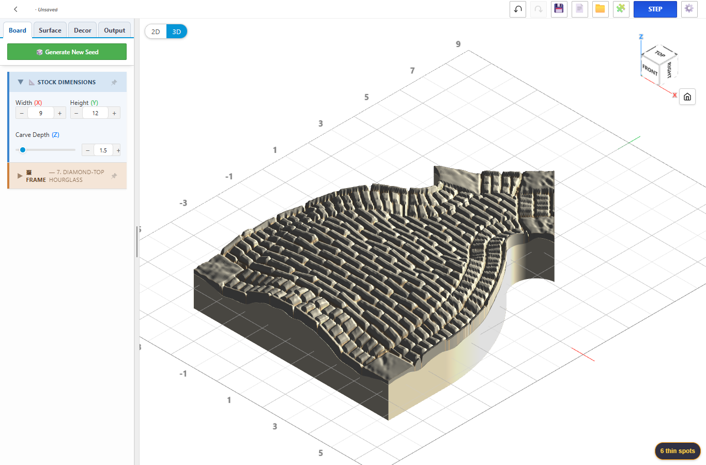This screenshot has width=706, height=465.
Task: Collapse the Stock Dimensions section
Action: [x=21, y=82]
